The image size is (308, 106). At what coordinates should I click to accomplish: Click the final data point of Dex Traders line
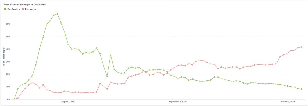point(302,89)
